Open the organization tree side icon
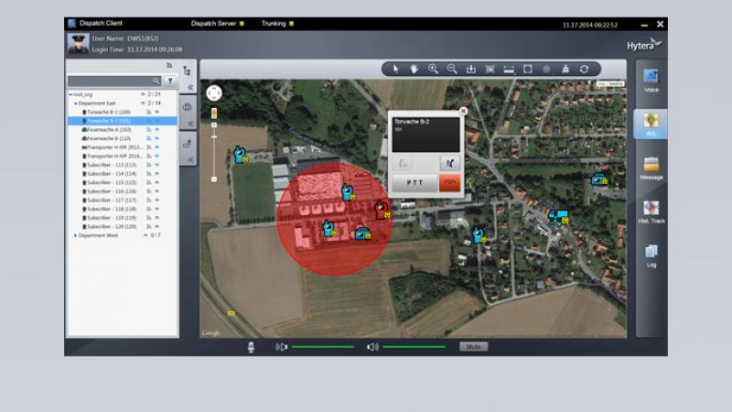Viewport: 732px width, 412px height. coord(187,71)
